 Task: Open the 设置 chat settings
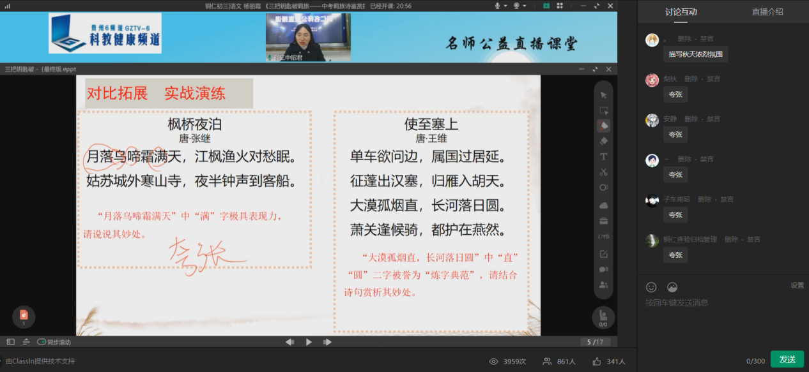(x=797, y=285)
